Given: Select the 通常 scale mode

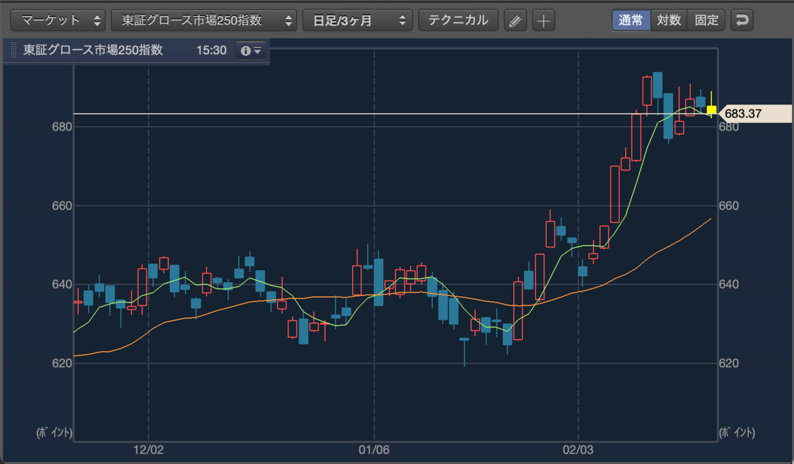Looking at the screenshot, I should (x=631, y=20).
